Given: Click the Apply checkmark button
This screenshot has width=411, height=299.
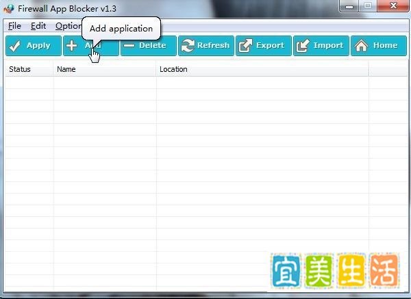Looking at the screenshot, I should click(x=34, y=46).
